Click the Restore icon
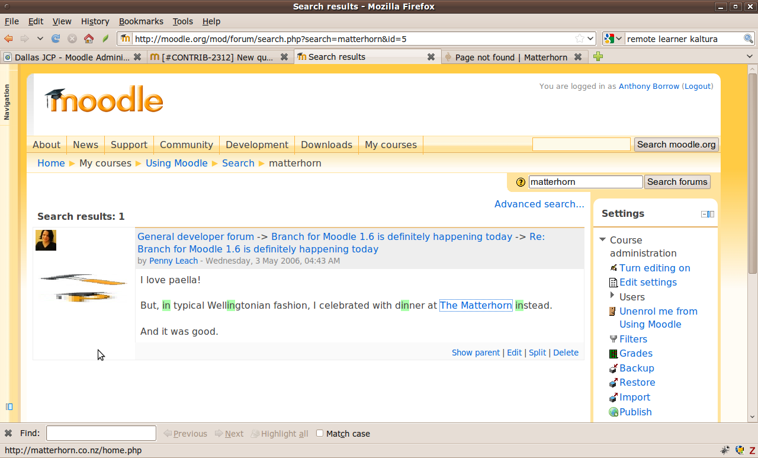This screenshot has width=758, height=458. (614, 383)
